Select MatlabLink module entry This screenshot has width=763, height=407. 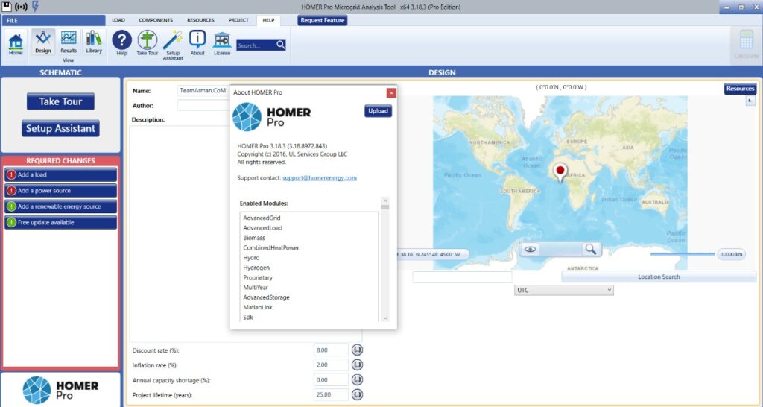(x=258, y=308)
